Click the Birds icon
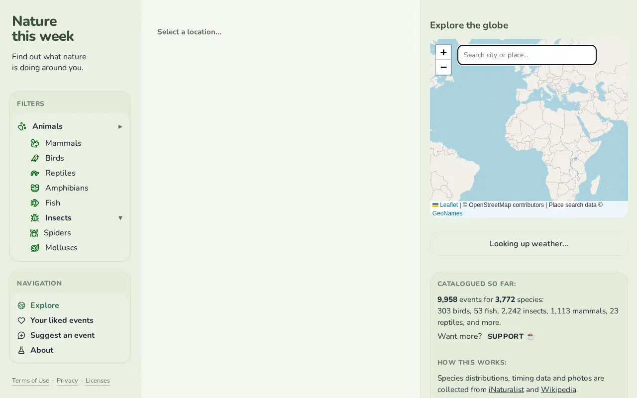637x398 pixels. pyautogui.click(x=34, y=158)
